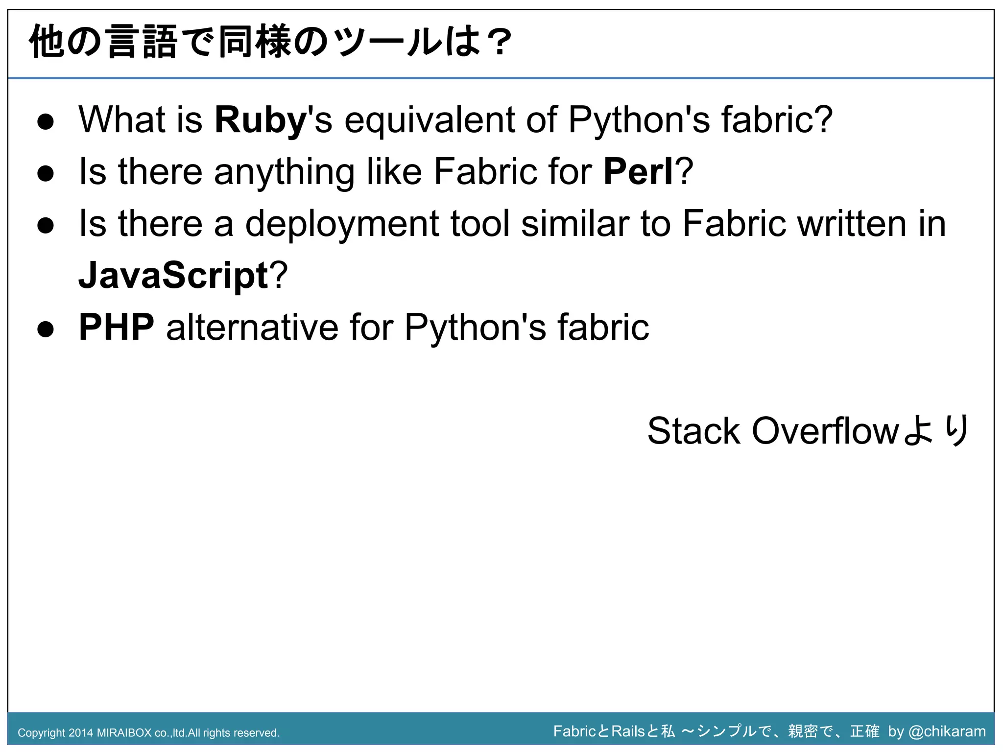Click the bold word PHP
The width and height of the screenshot is (1003, 752).
coord(117,327)
